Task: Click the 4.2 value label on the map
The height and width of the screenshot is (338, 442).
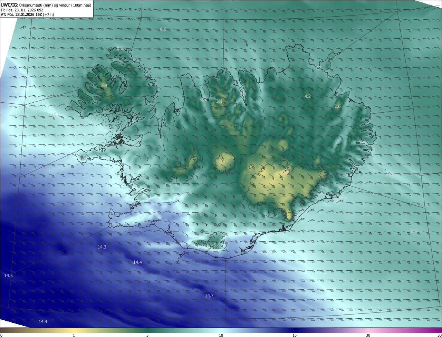Action: (308, 96)
